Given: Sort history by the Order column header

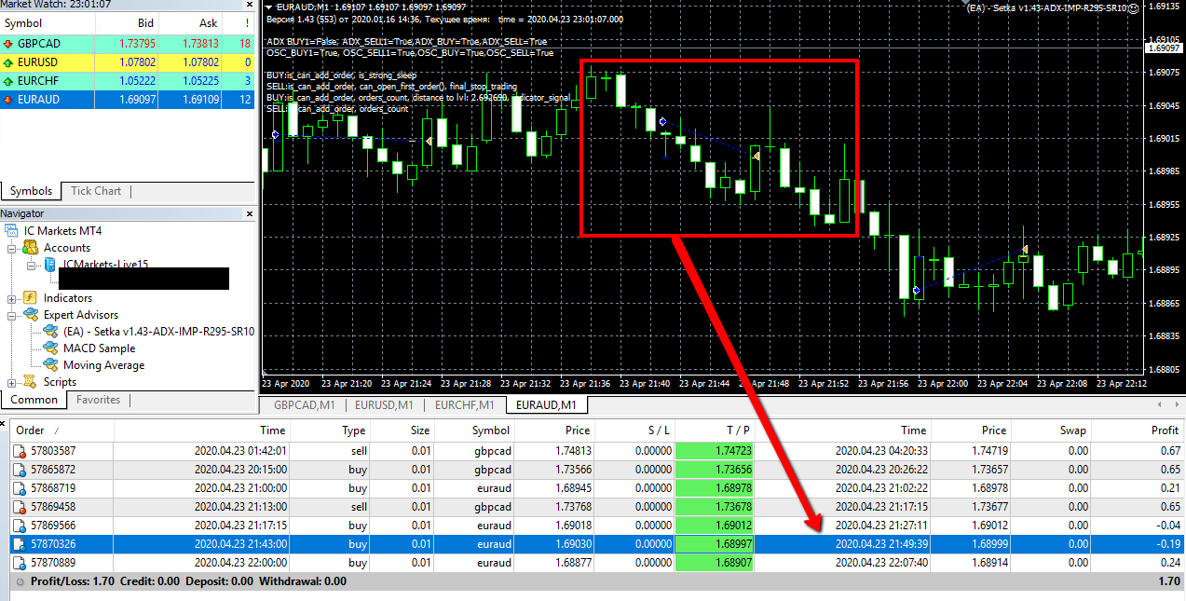Looking at the screenshot, I should [61, 430].
